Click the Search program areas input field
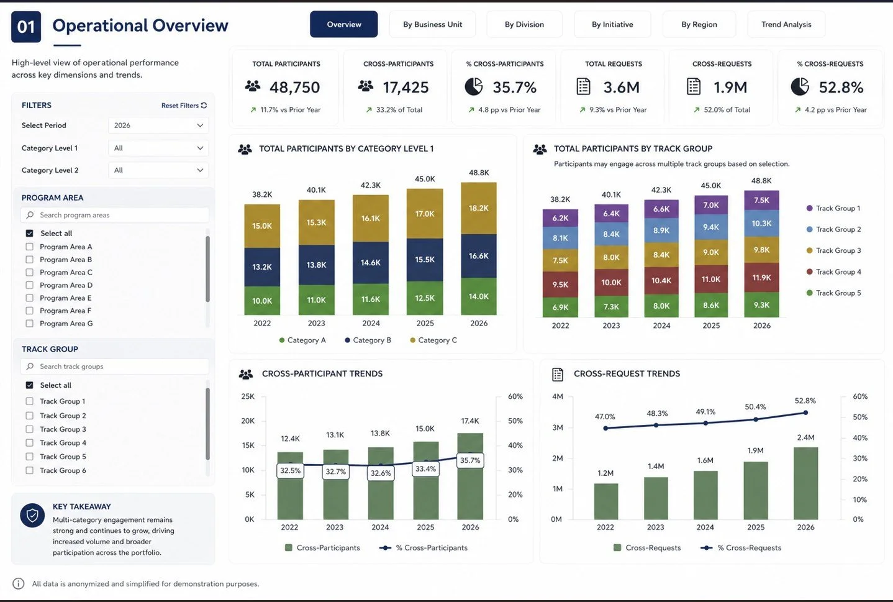This screenshot has width=893, height=602. pyautogui.click(x=115, y=215)
